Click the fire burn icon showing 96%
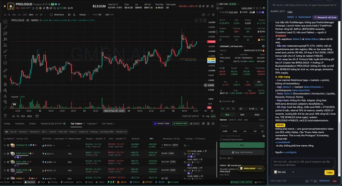The width and height of the screenshot is (342, 186). pyautogui.click(x=259, y=40)
